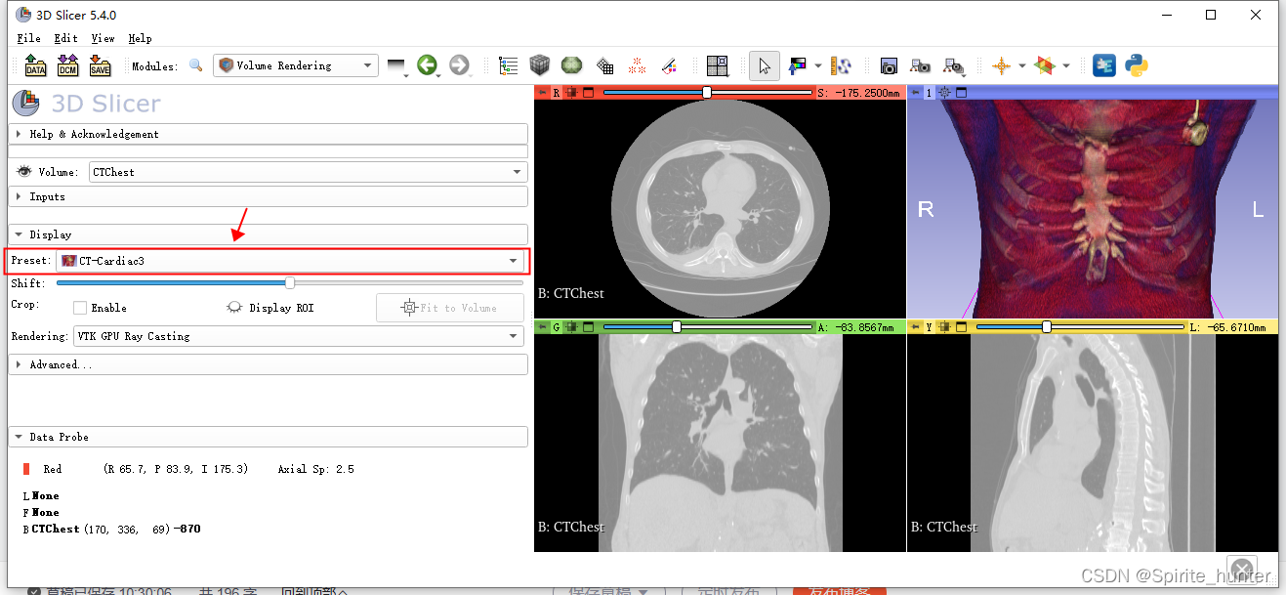The image size is (1286, 595).
Task: Open the Green slice pin controls
Action: [x=543, y=327]
